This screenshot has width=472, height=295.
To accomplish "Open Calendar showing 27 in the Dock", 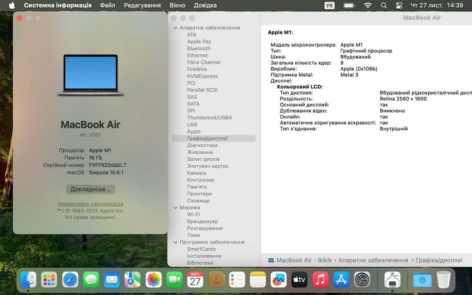I will click(195, 279).
